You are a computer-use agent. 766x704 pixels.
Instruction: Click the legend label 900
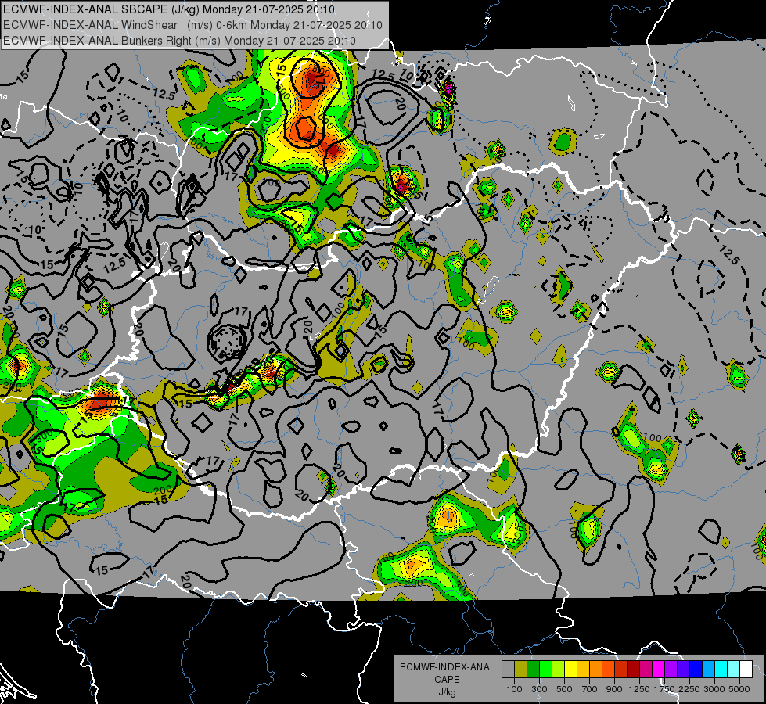[x=614, y=689]
